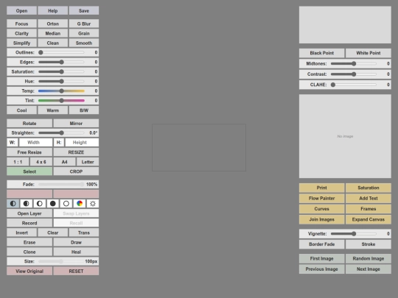Select the multicolor circle blend icon

(x=80, y=204)
